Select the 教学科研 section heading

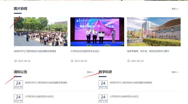pyautogui.click(x=105, y=72)
